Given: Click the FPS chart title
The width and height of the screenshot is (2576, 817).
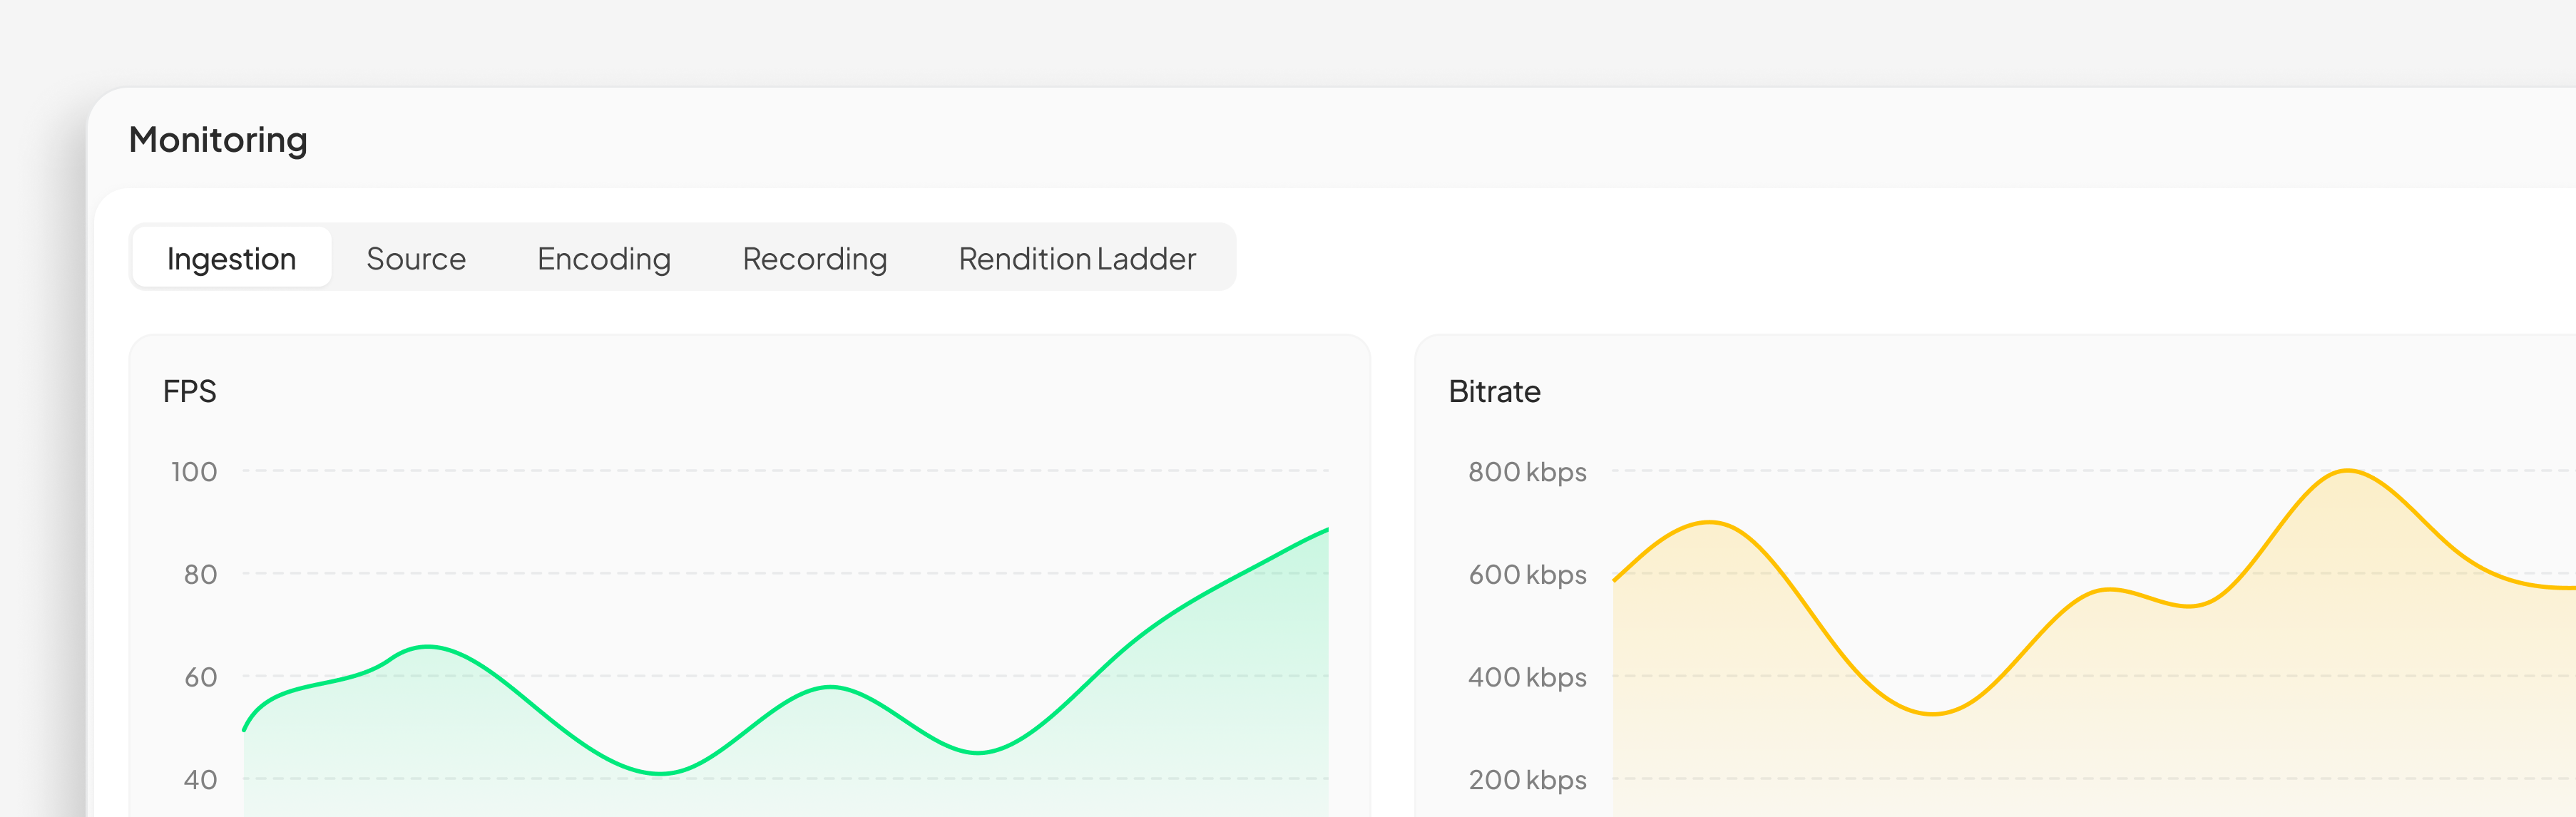Looking at the screenshot, I should (x=189, y=391).
